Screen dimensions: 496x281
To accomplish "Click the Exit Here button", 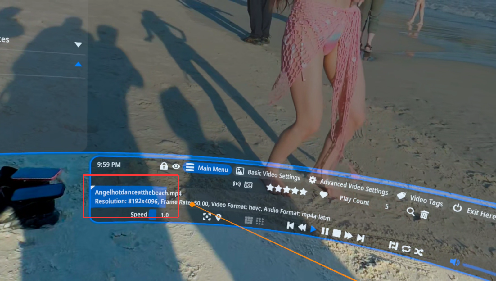I will point(474,211).
